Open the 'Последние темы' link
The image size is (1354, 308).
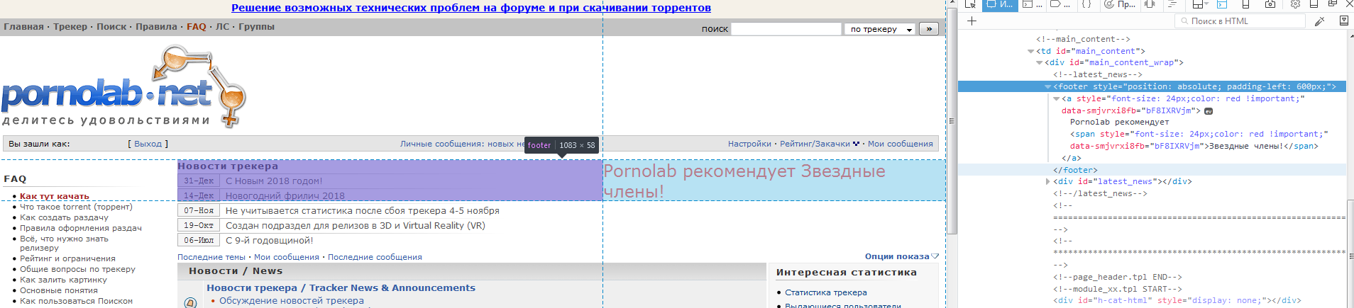[x=211, y=257]
